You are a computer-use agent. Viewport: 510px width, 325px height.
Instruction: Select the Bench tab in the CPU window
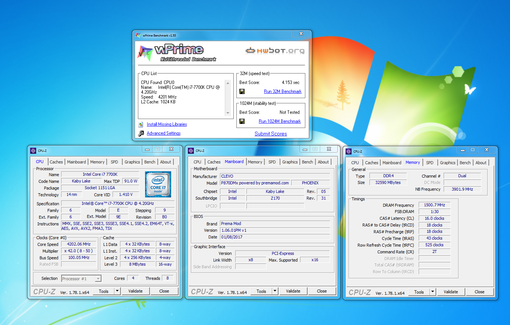[x=150, y=162]
